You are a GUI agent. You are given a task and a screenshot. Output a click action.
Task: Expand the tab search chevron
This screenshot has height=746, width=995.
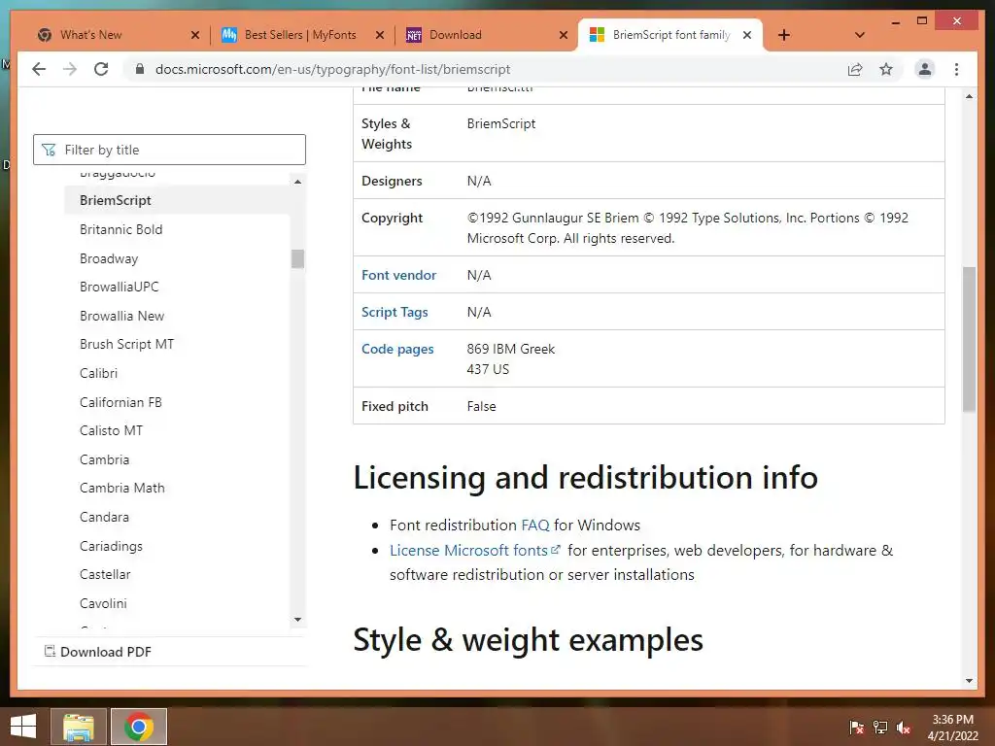click(860, 35)
